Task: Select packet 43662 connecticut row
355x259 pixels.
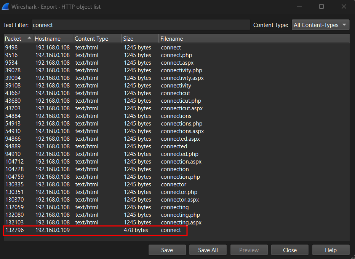Action: pyautogui.click(x=177, y=93)
